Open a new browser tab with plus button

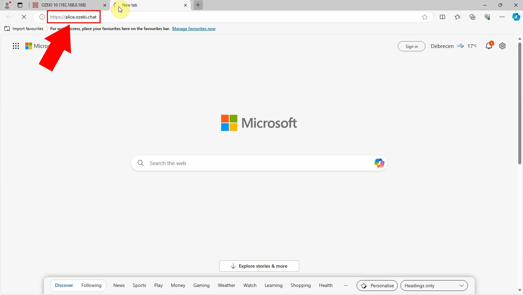pyautogui.click(x=198, y=5)
